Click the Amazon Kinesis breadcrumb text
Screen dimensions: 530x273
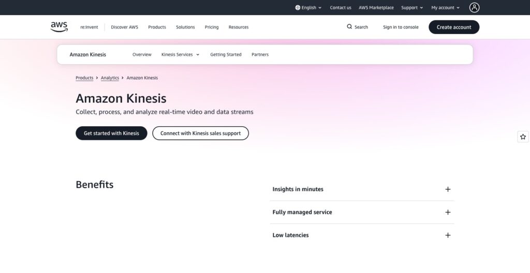tap(142, 78)
